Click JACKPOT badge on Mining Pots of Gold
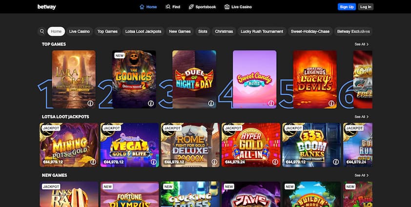Screen dimensions: 411x207 coord(51,128)
